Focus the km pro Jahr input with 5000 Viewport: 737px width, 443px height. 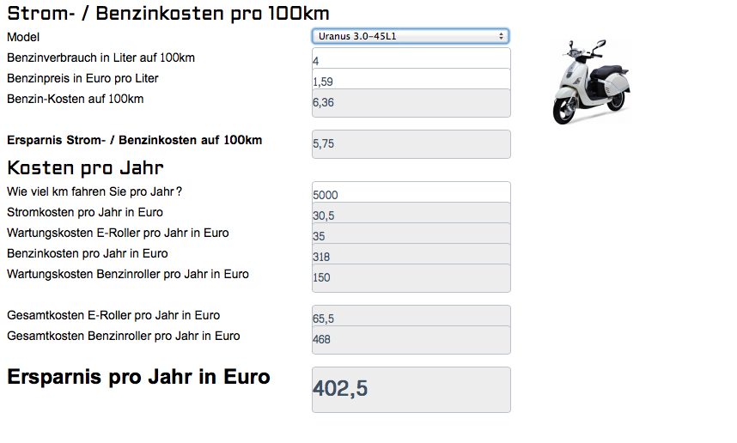pos(411,194)
